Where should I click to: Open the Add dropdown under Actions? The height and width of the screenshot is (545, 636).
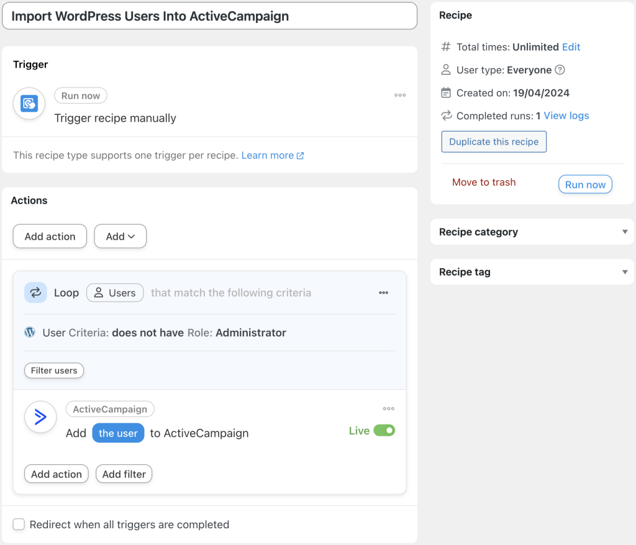(120, 236)
